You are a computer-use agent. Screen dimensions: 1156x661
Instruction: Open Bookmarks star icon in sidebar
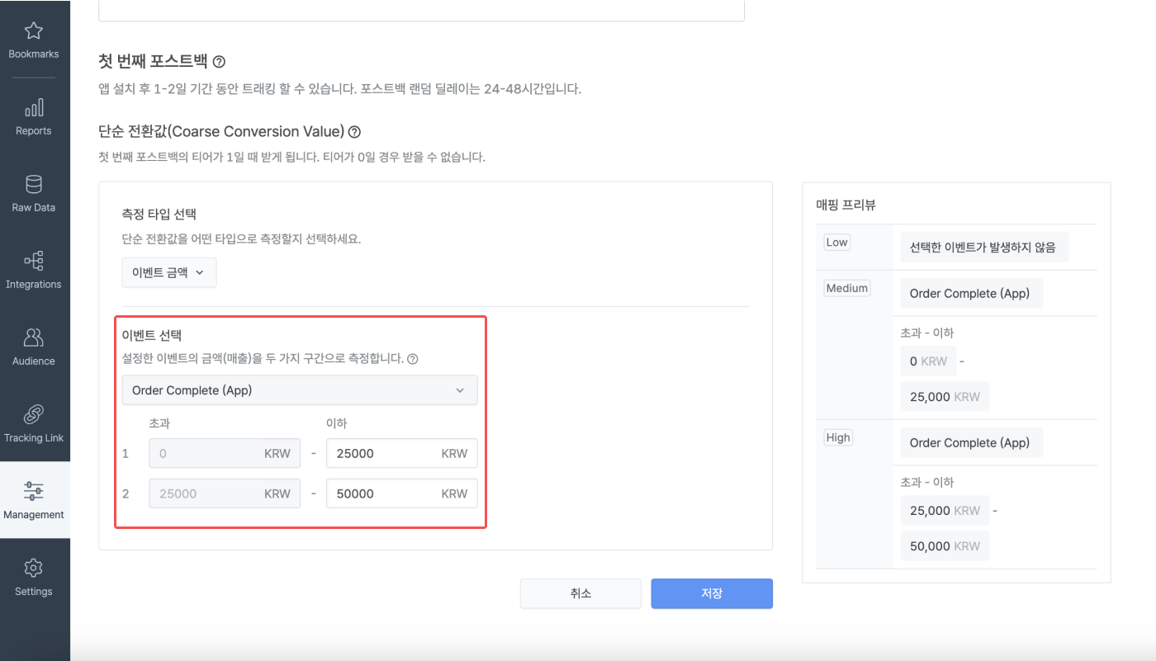[x=34, y=31]
